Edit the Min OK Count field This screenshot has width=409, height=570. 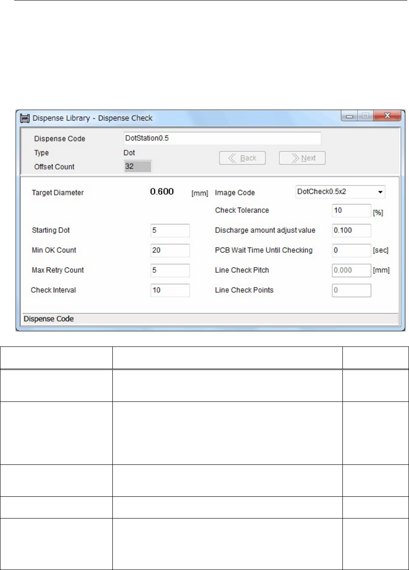pos(170,250)
